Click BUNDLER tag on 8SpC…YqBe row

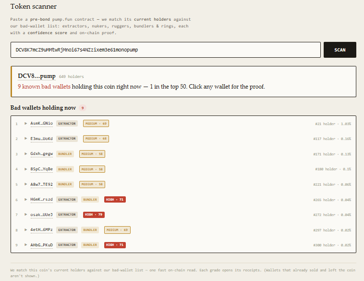tap(65, 169)
